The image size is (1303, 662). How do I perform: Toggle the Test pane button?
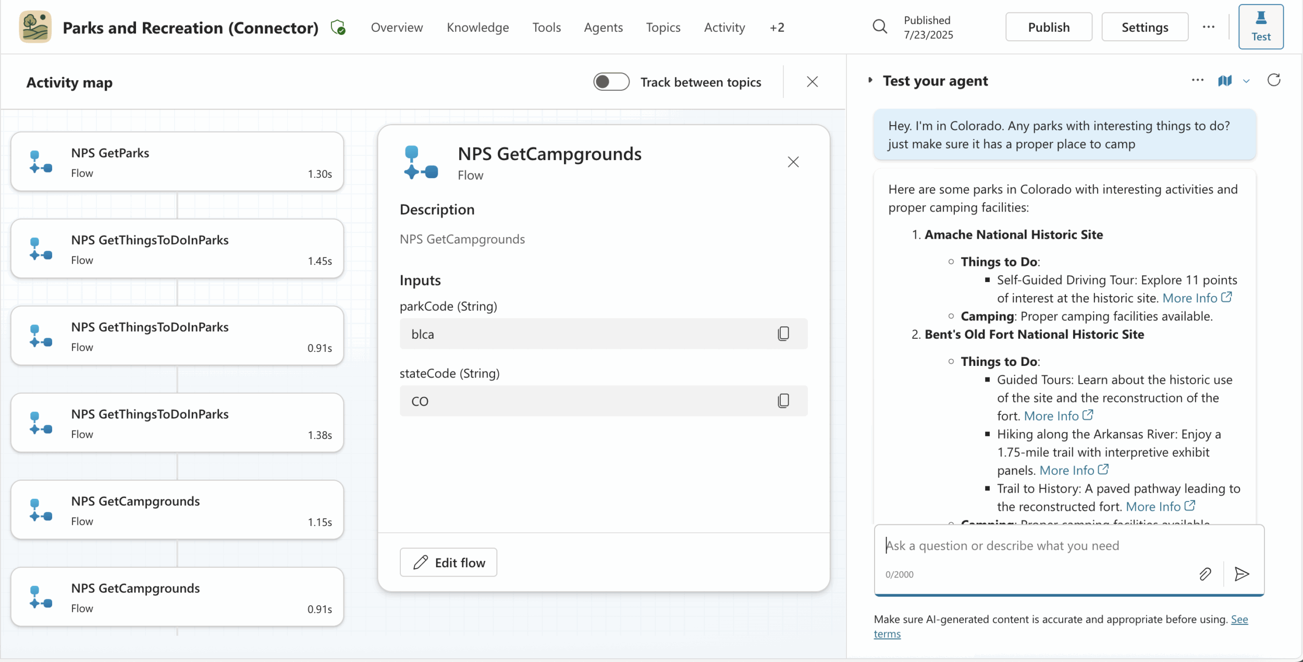click(1261, 27)
